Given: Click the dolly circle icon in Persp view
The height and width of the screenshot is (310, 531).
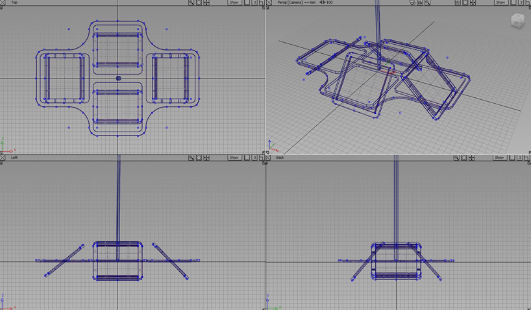Looking at the screenshot, I should pos(465,3).
